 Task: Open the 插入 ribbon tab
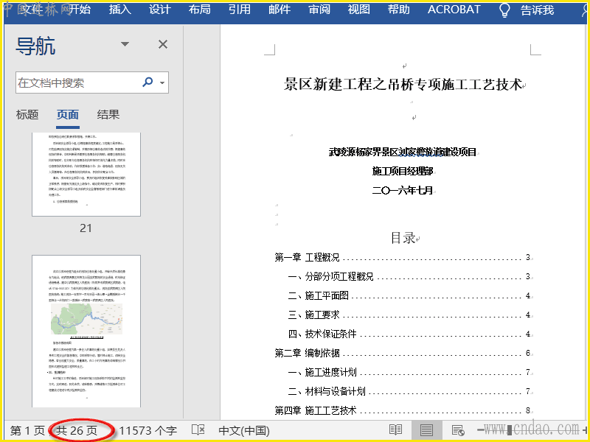click(119, 10)
